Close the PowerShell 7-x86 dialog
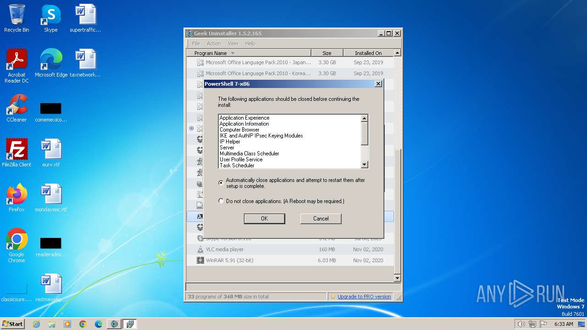The height and width of the screenshot is (330, 587). (378, 84)
